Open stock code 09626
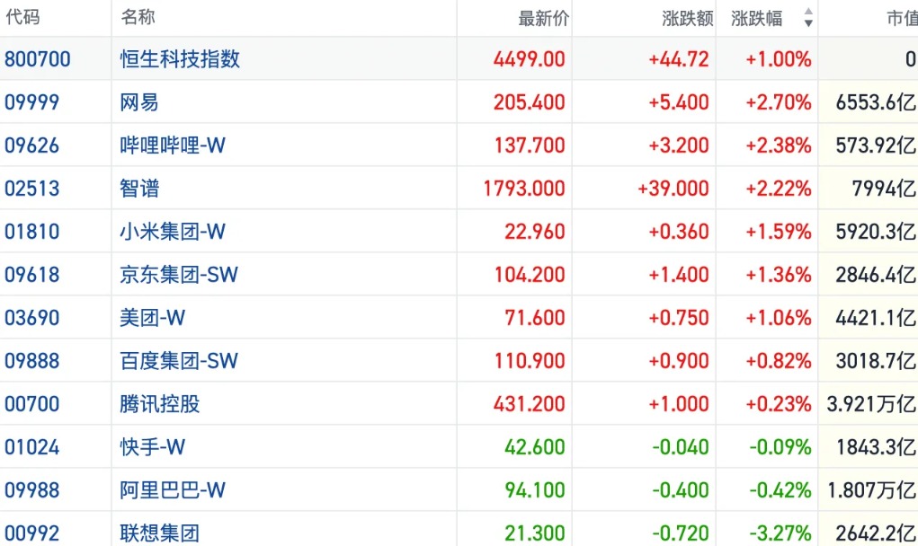 pos(32,145)
